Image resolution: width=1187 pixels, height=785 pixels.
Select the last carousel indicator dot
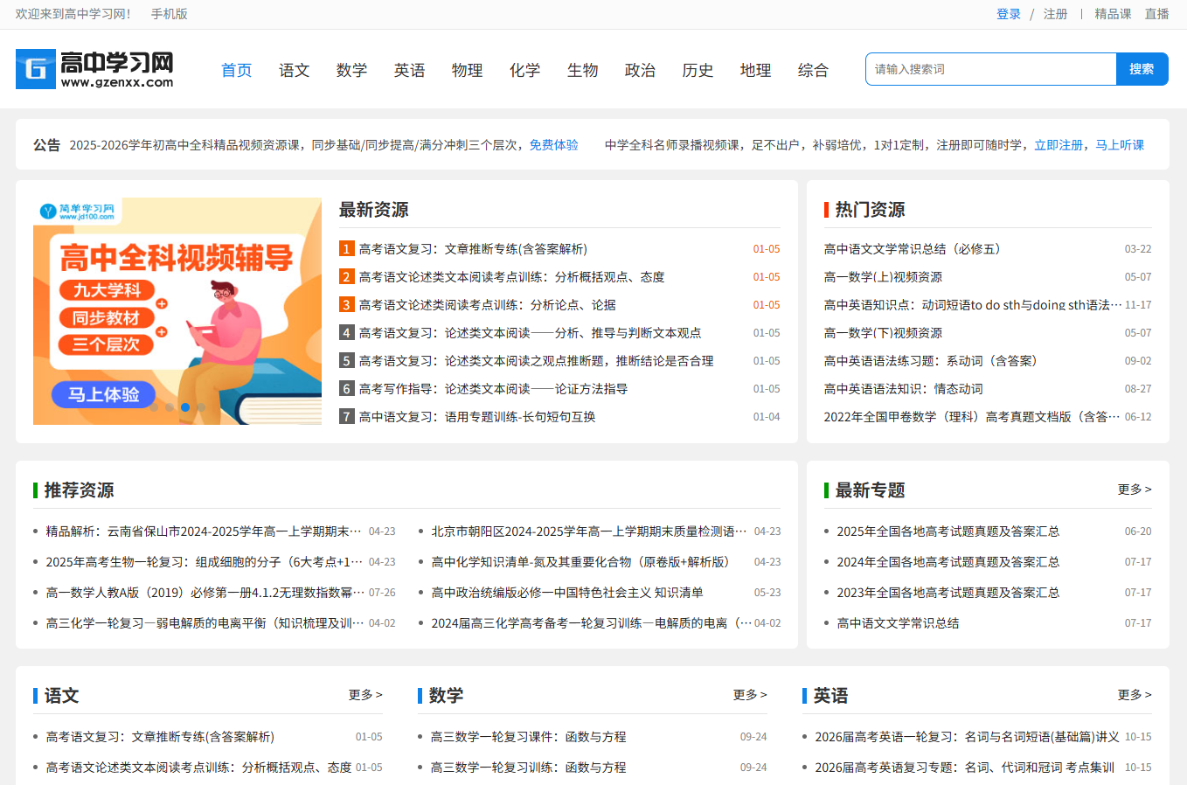click(201, 407)
